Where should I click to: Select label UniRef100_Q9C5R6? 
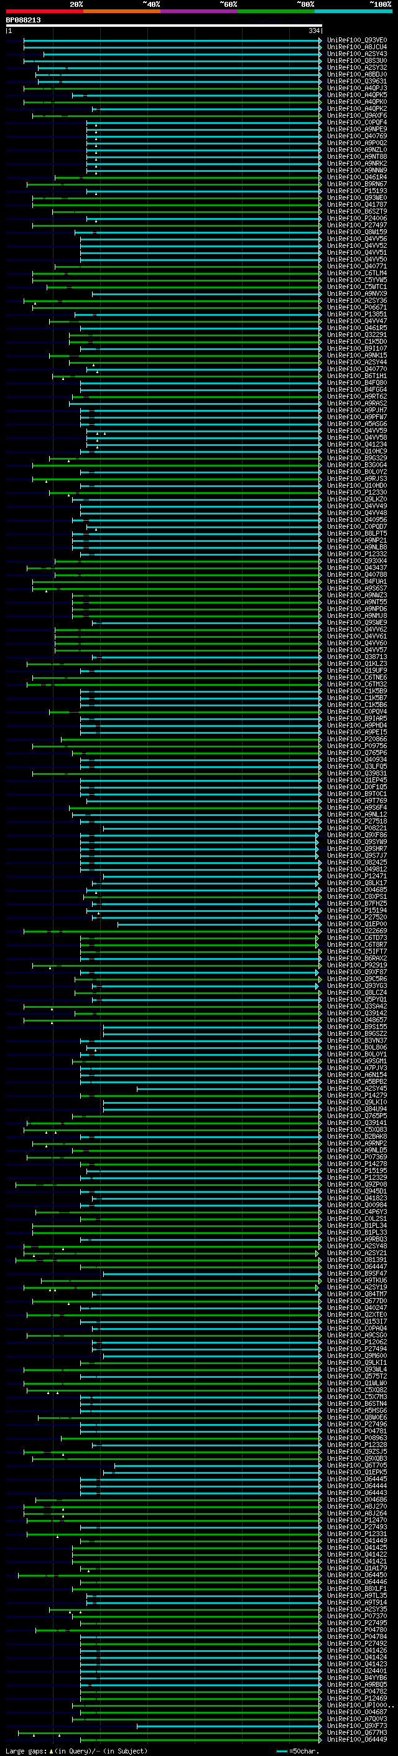point(356,979)
